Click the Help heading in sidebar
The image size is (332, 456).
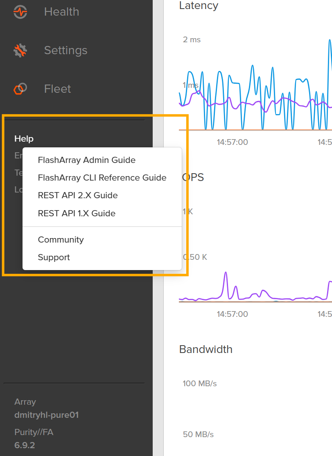24,139
